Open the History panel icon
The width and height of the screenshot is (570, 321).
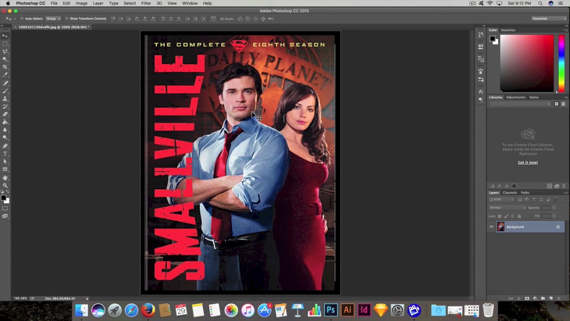click(x=480, y=34)
